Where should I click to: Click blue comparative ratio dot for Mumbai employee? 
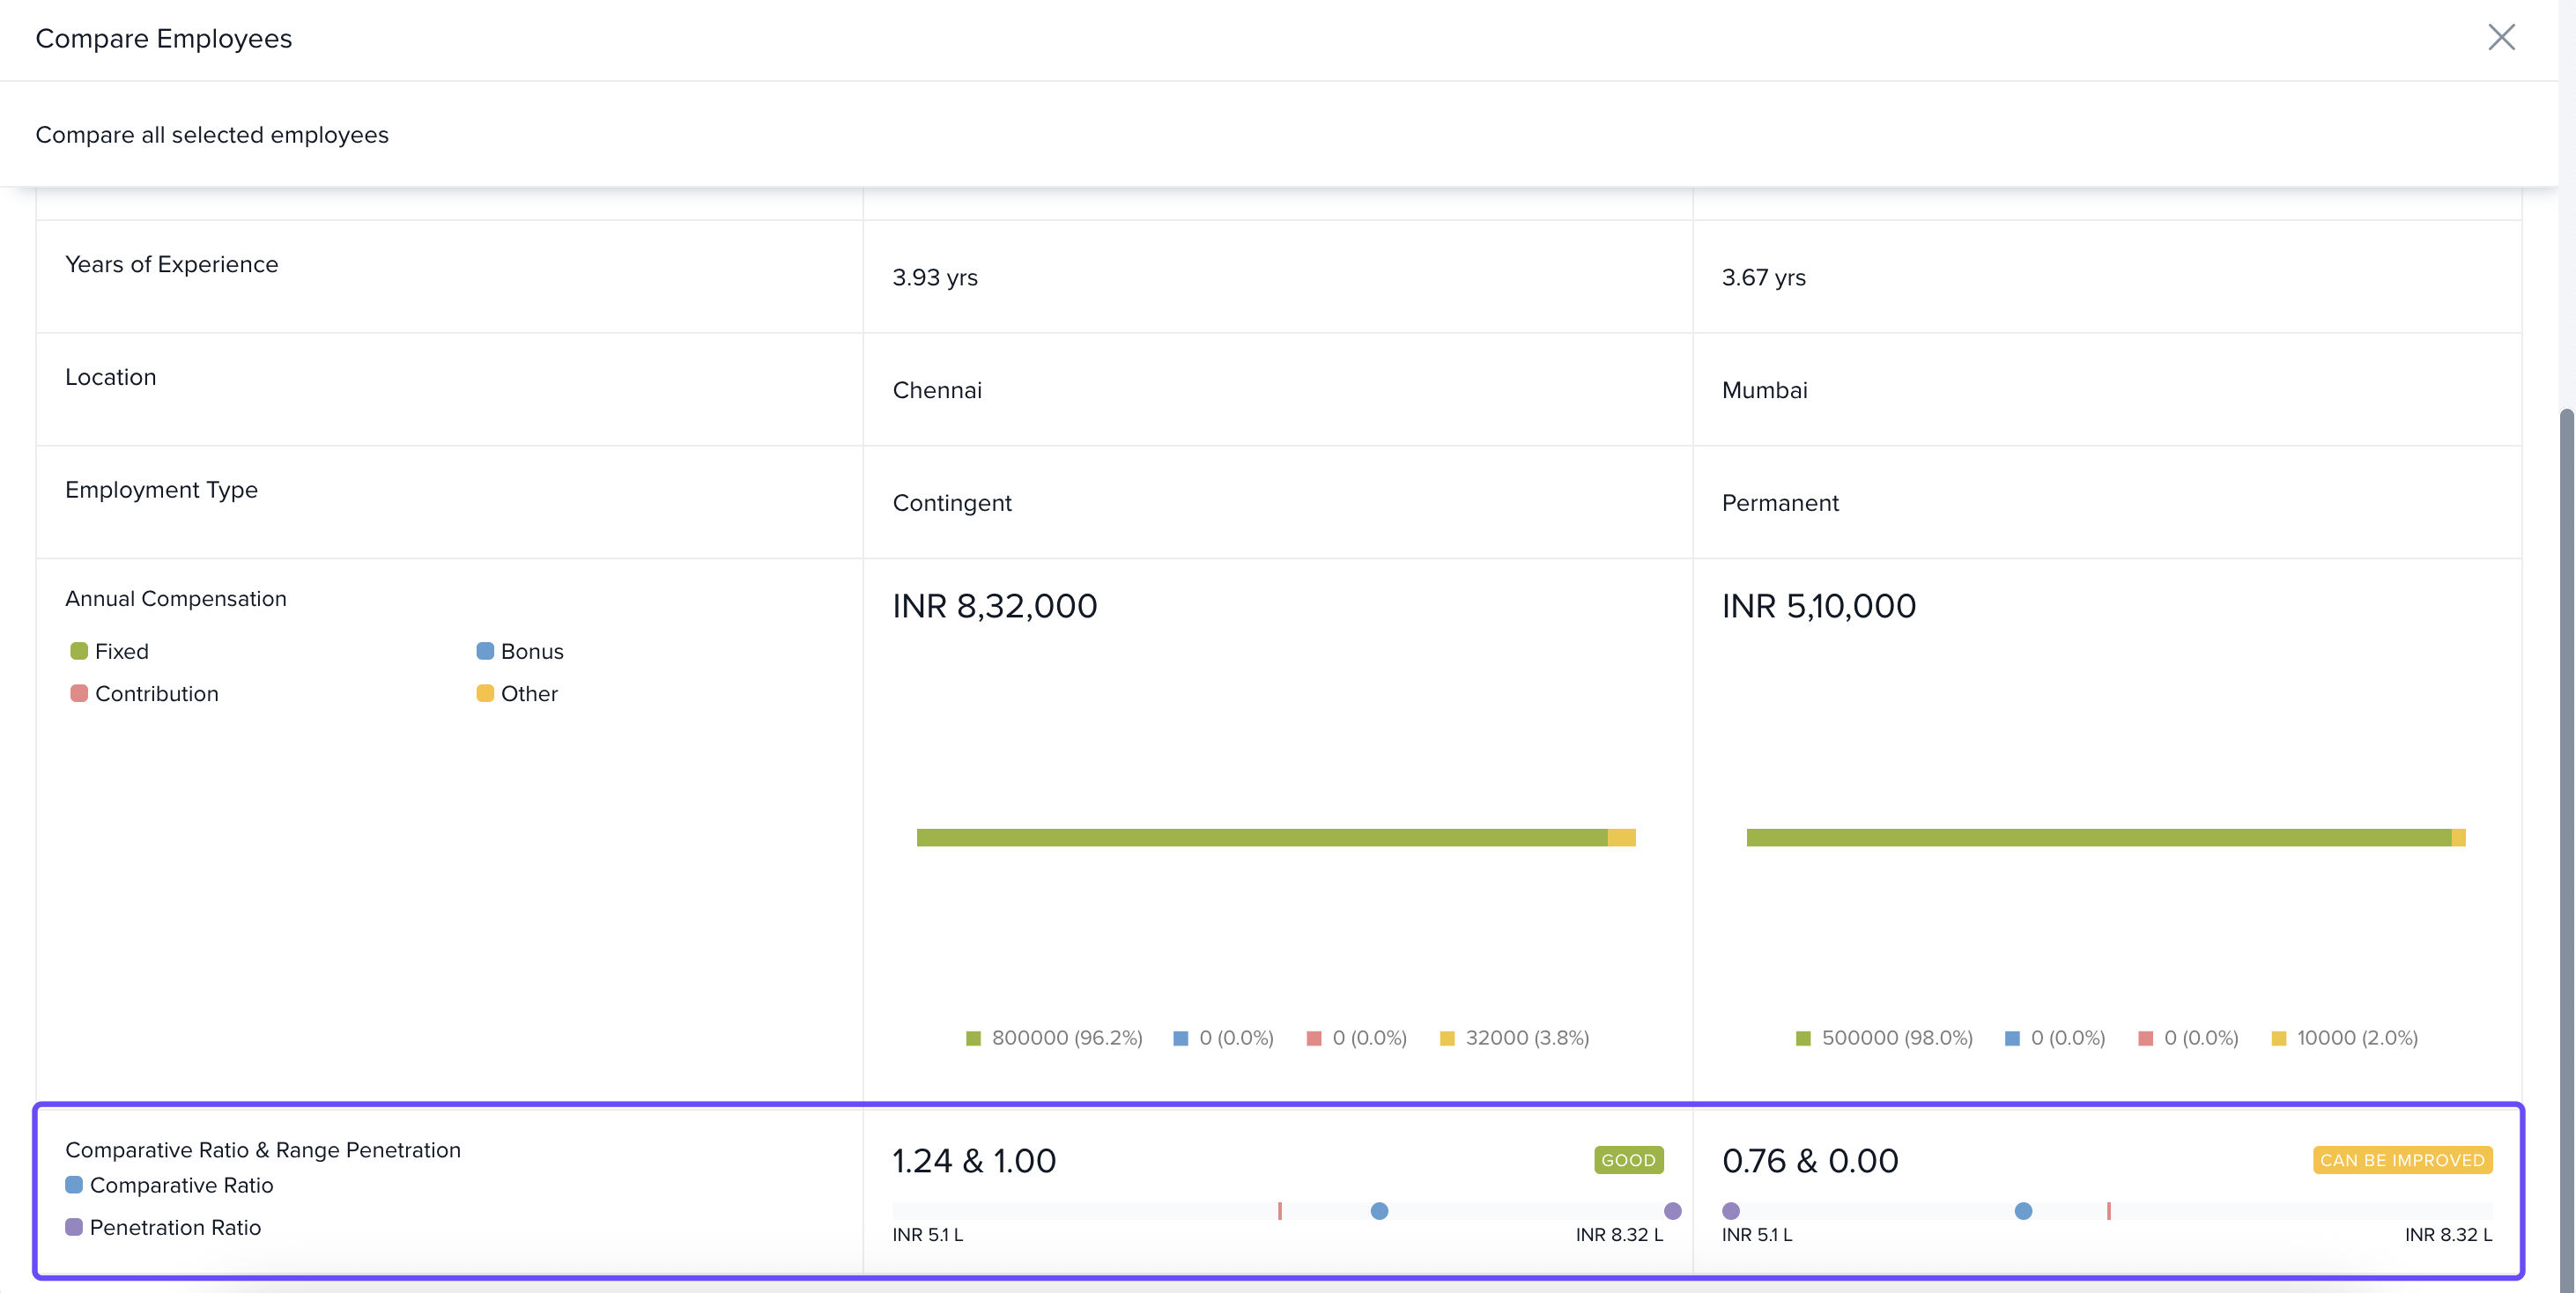pyautogui.click(x=2023, y=1211)
